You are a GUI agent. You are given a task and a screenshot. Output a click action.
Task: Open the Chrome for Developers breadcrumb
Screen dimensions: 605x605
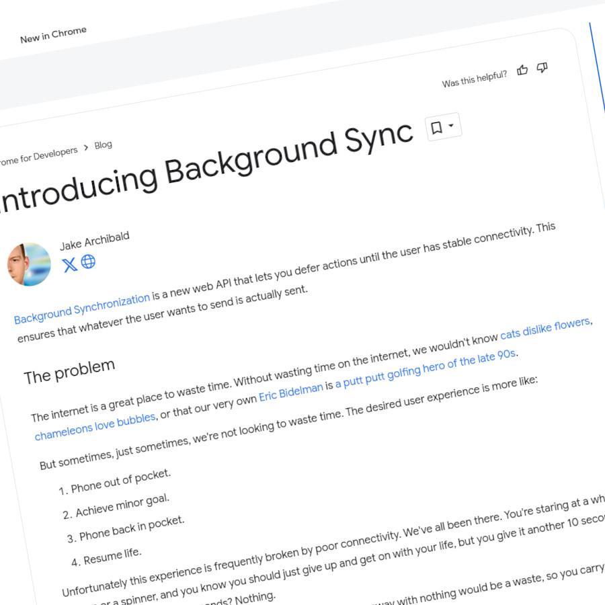(37, 156)
